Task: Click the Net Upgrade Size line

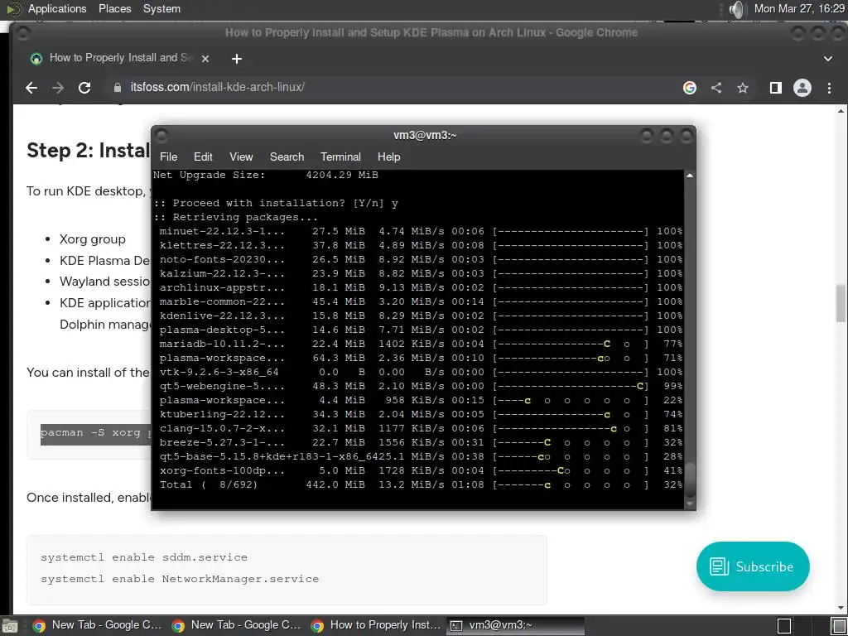Action: 266,176
